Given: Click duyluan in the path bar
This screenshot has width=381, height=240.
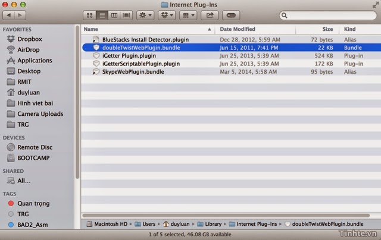Looking at the screenshot, I should [x=176, y=224].
